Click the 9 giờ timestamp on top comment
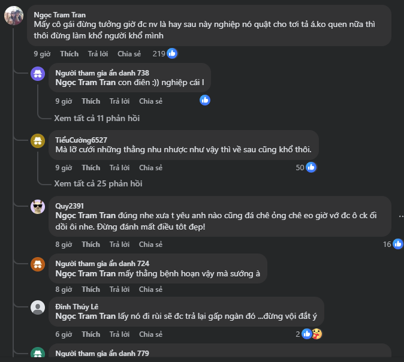Screen dimensions: 404x362 42,54
